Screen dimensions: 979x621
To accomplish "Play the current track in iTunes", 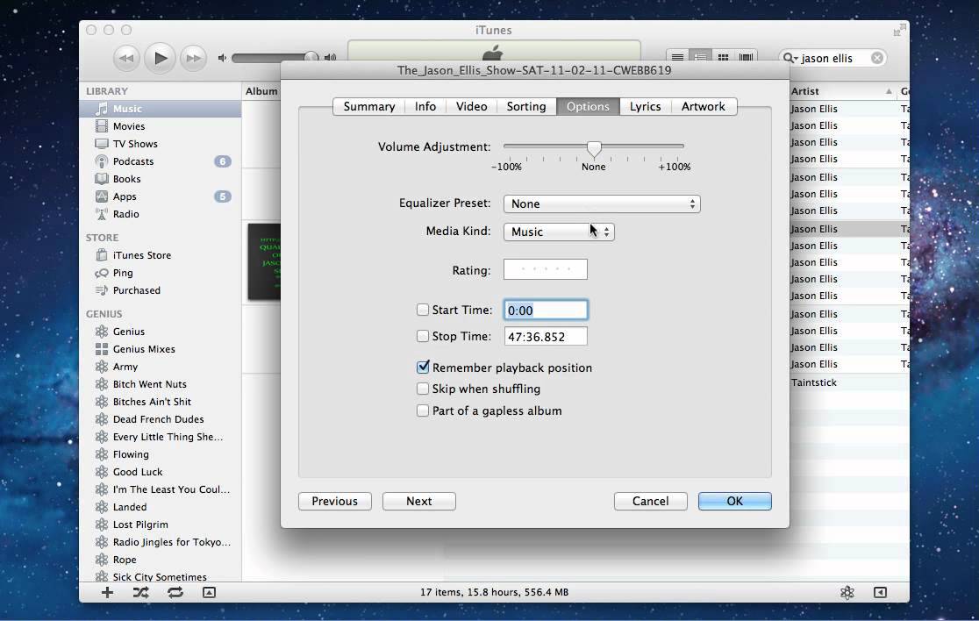I will coord(160,58).
